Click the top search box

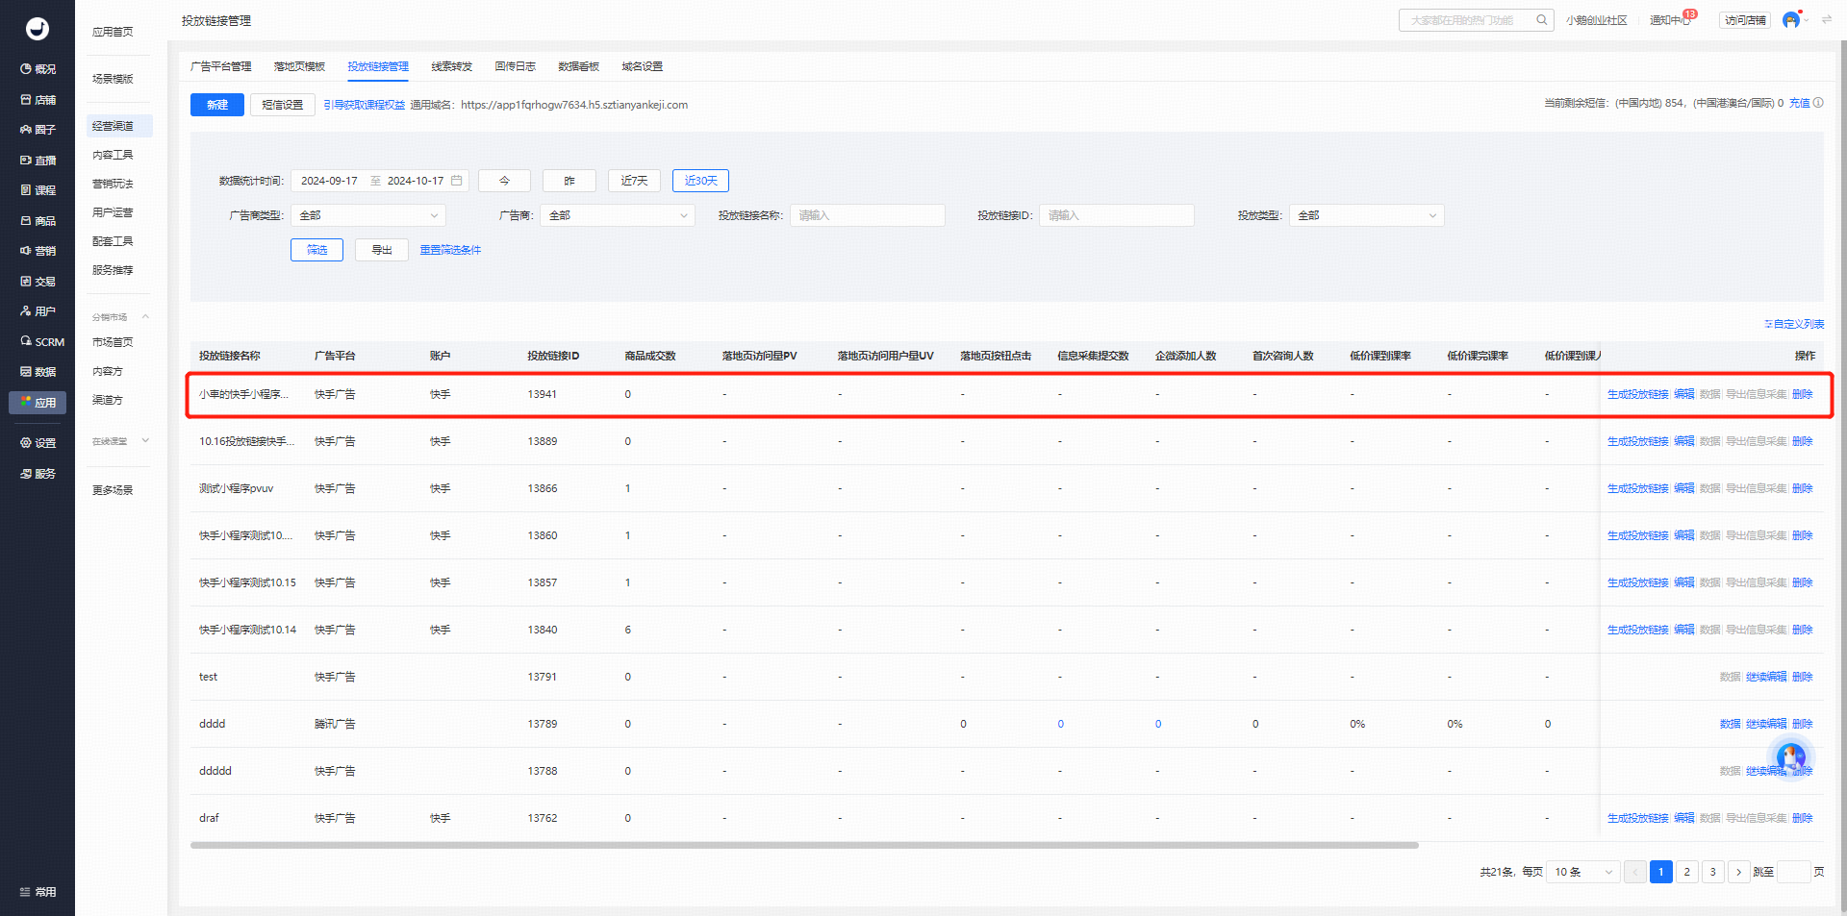coord(1476,20)
